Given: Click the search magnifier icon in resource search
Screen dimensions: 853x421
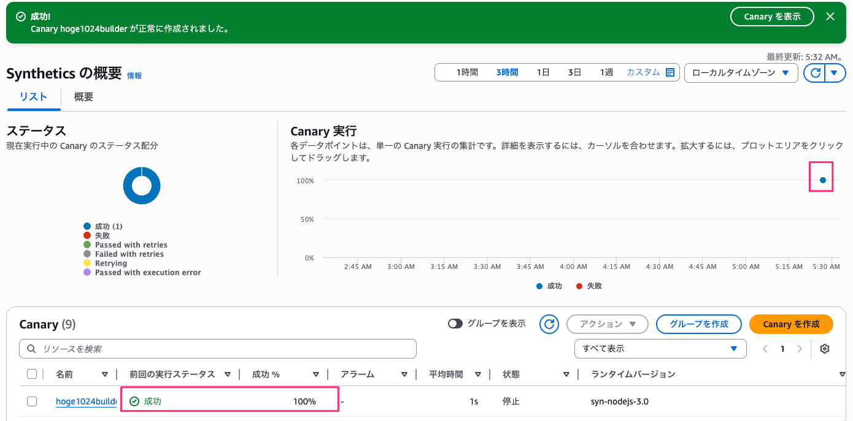Looking at the screenshot, I should 31,349.
